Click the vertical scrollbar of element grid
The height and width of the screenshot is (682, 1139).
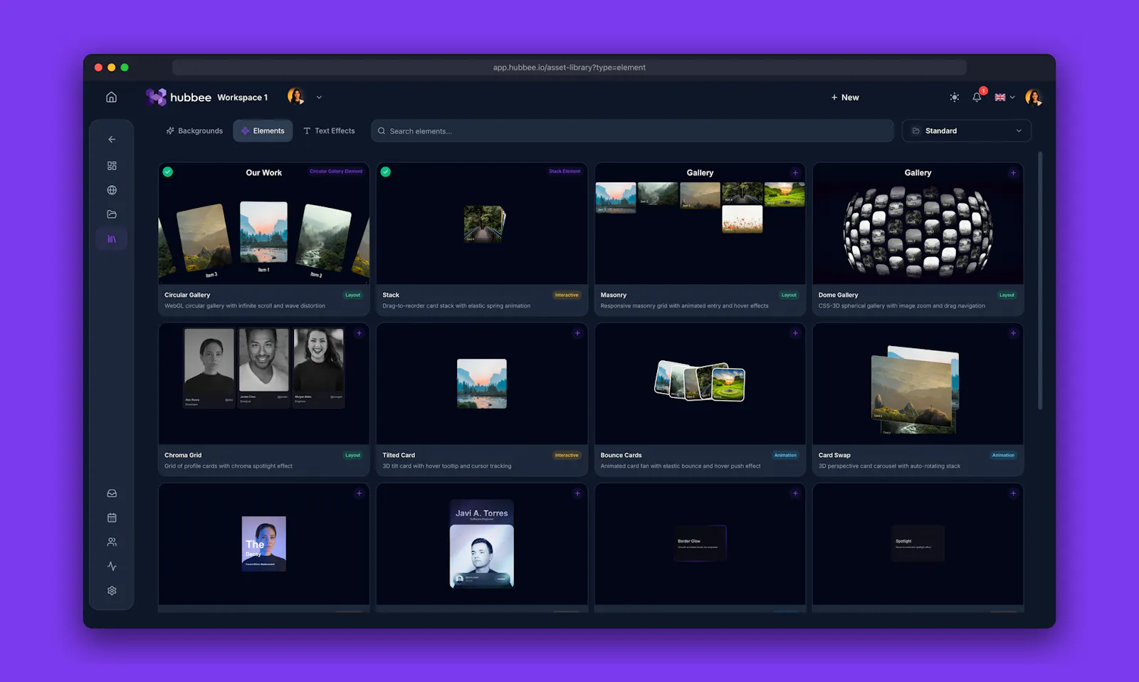tap(1040, 280)
